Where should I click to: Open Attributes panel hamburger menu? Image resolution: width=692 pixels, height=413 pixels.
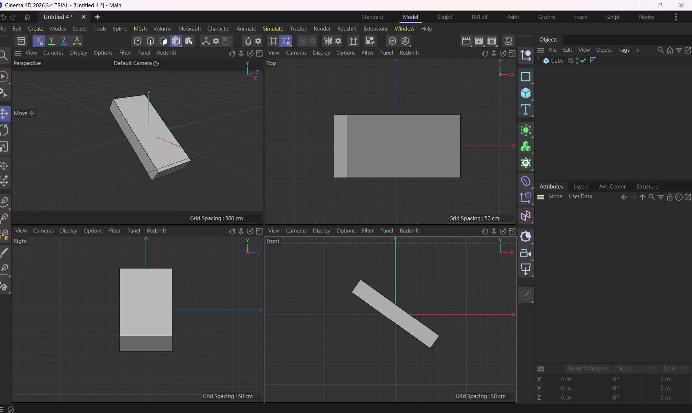(x=541, y=197)
